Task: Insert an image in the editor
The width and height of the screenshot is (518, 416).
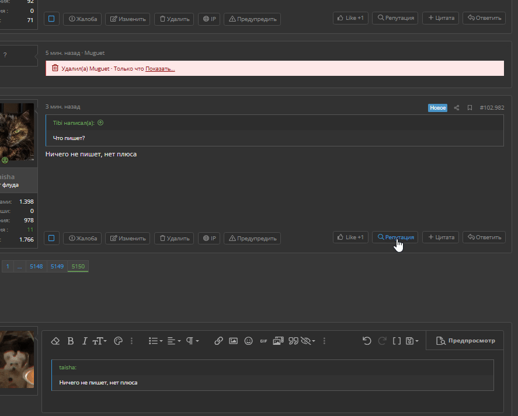Action: (x=233, y=341)
